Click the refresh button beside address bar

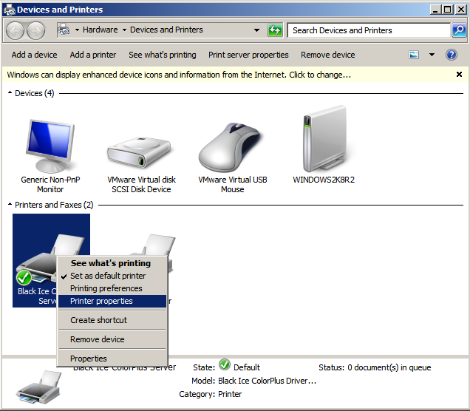pos(275,30)
